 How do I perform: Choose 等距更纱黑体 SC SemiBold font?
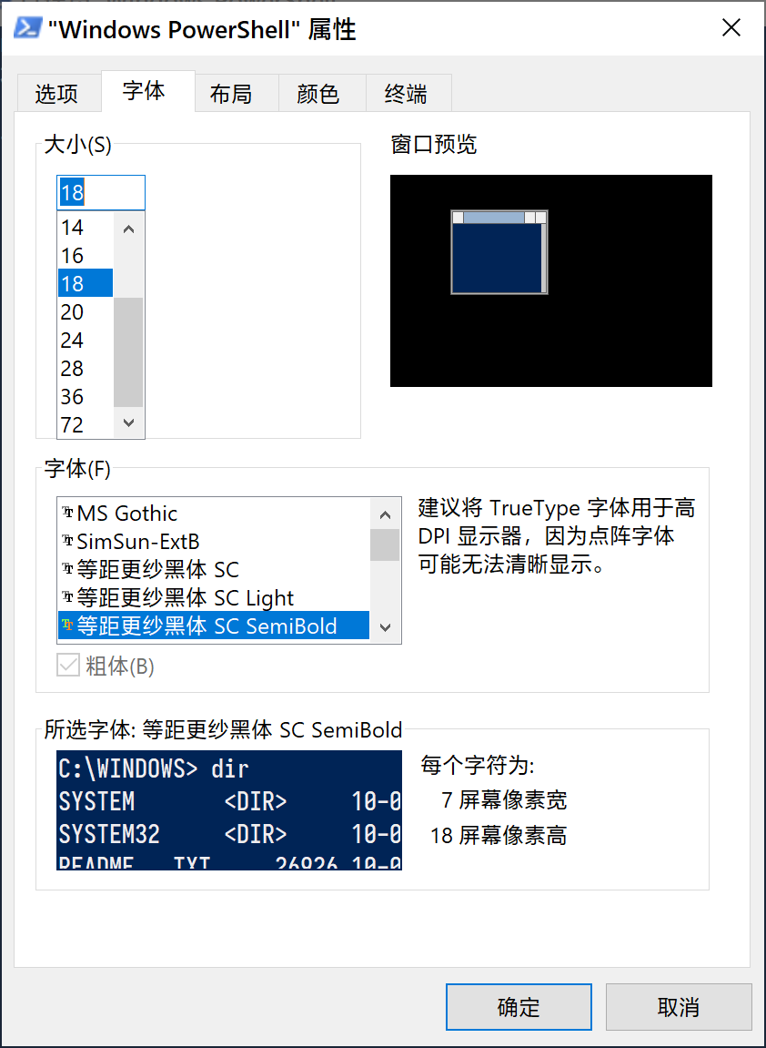214,625
